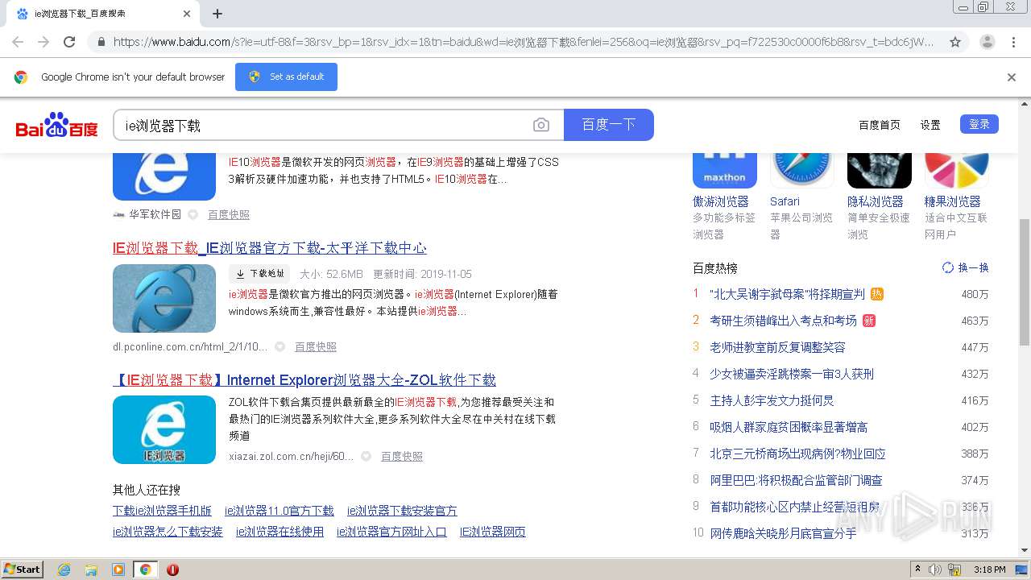Click related search ie浏览器怎么下载安装
The height and width of the screenshot is (580, 1031).
(x=168, y=532)
